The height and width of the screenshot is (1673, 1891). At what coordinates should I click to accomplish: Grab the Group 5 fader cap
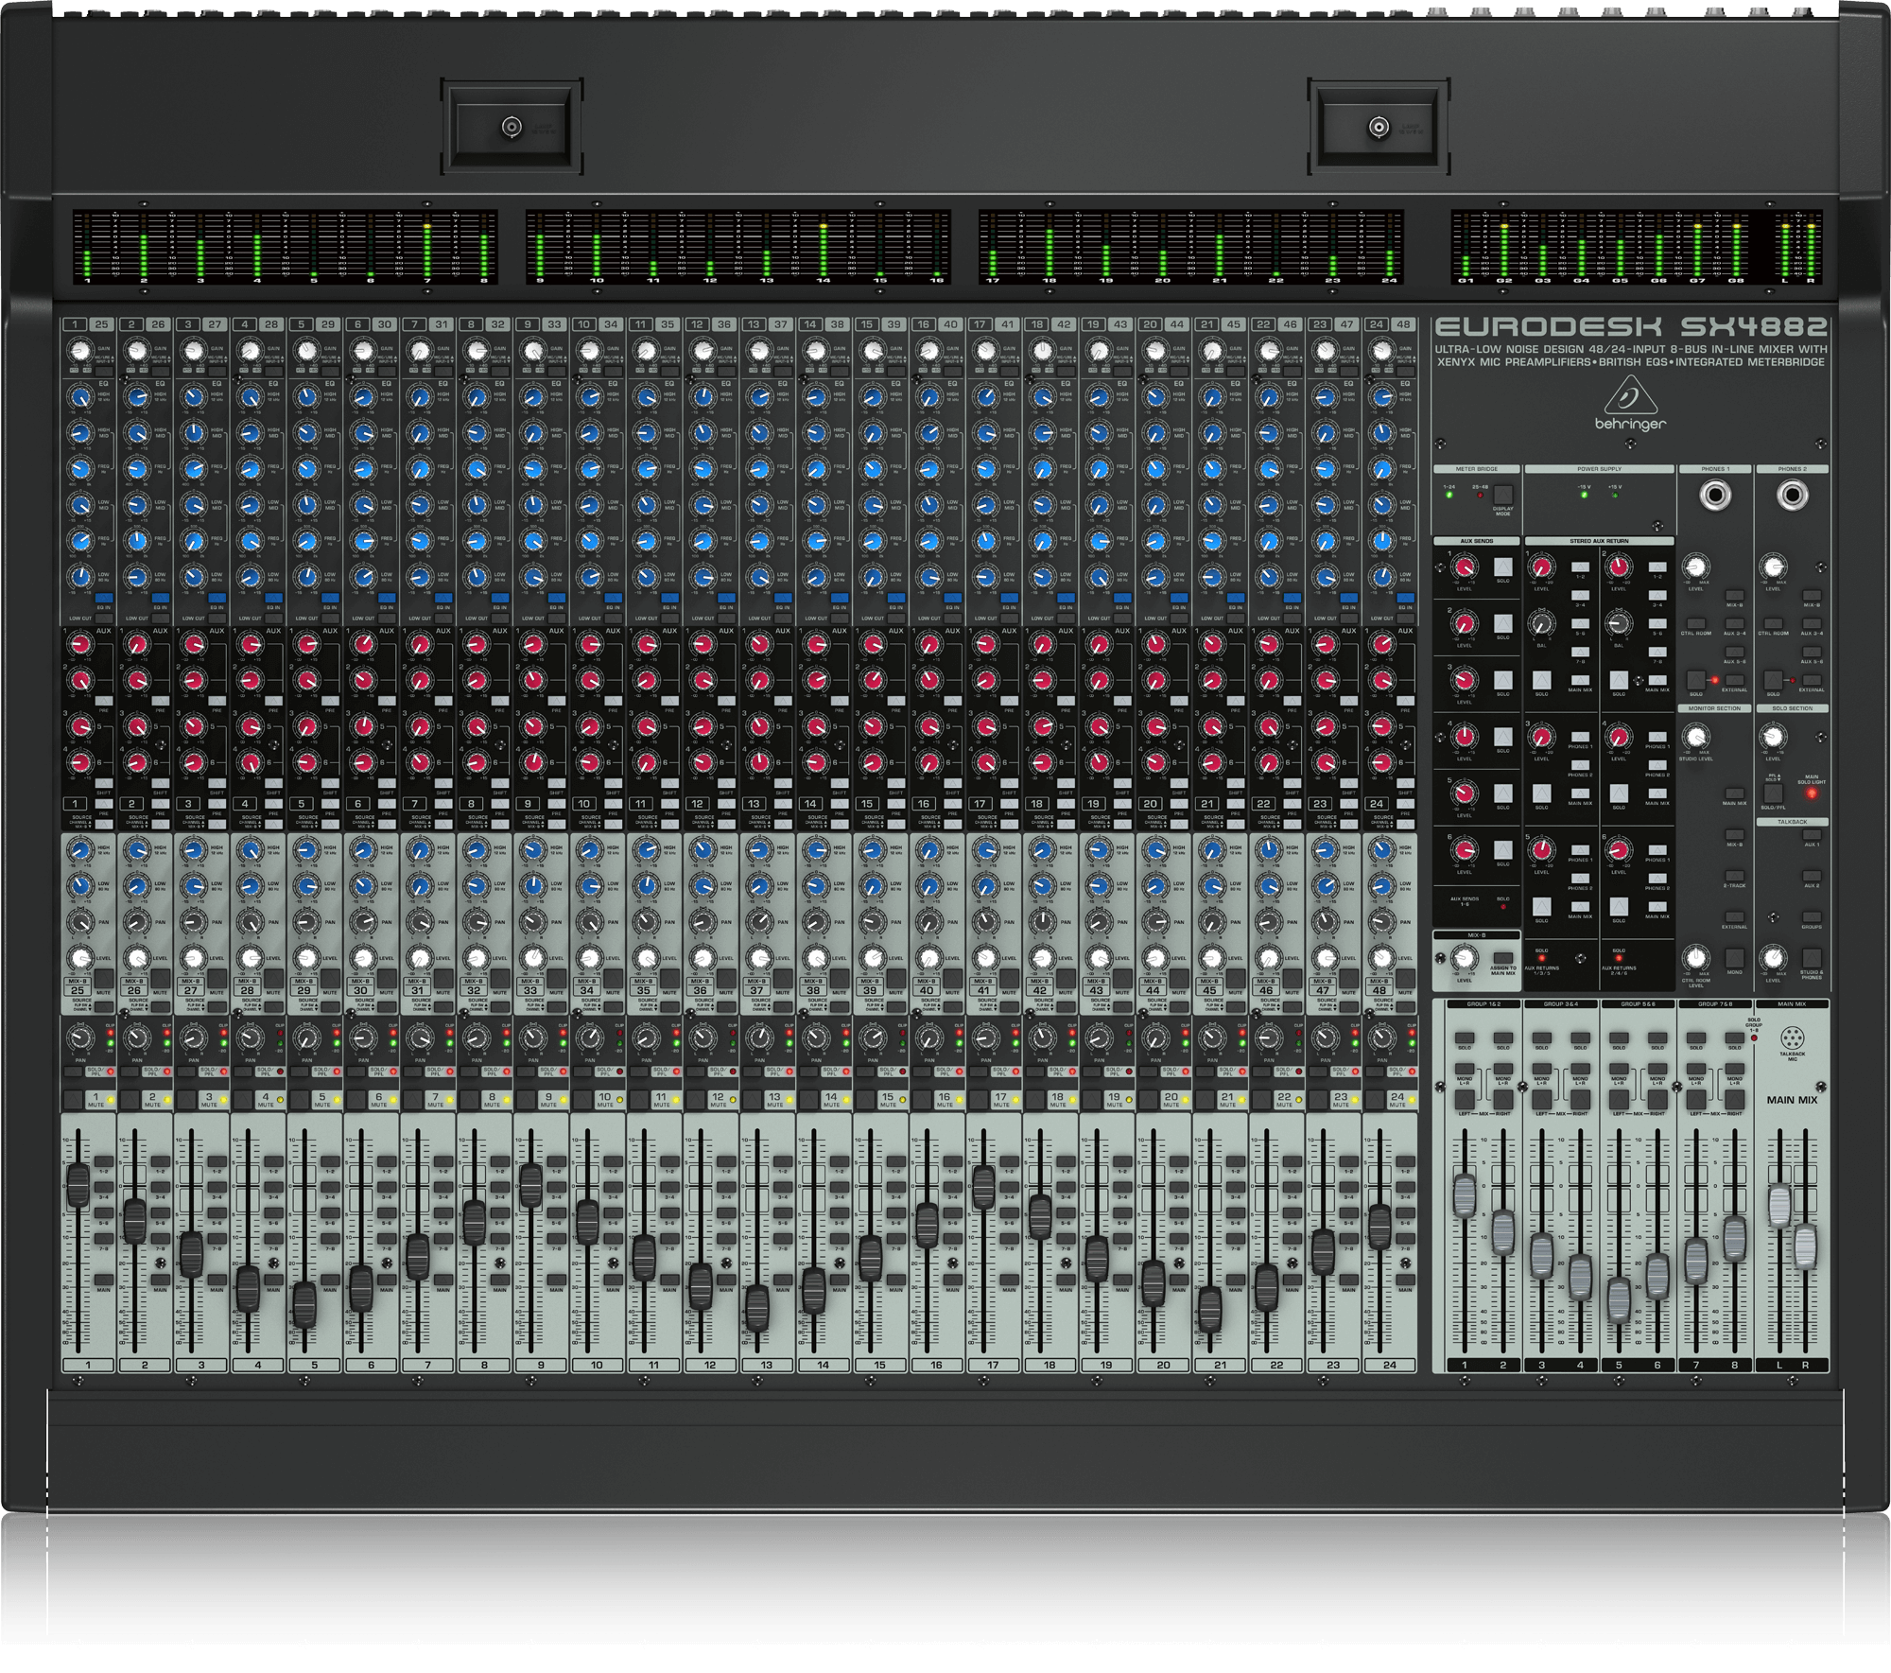tap(1619, 1299)
